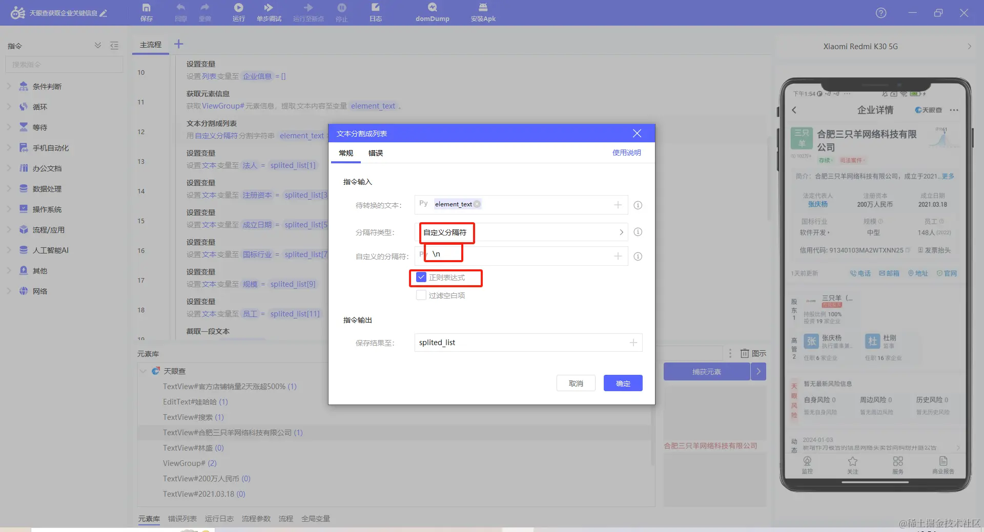Collapse the 天眼查 element tree node

143,371
